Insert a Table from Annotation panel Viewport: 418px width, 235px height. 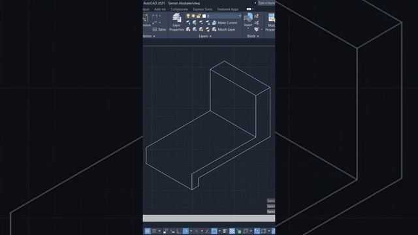tap(159, 29)
